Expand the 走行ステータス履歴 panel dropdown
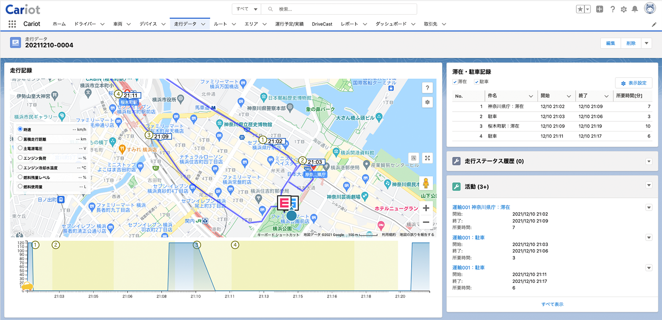The width and height of the screenshot is (662, 320). pos(649,162)
